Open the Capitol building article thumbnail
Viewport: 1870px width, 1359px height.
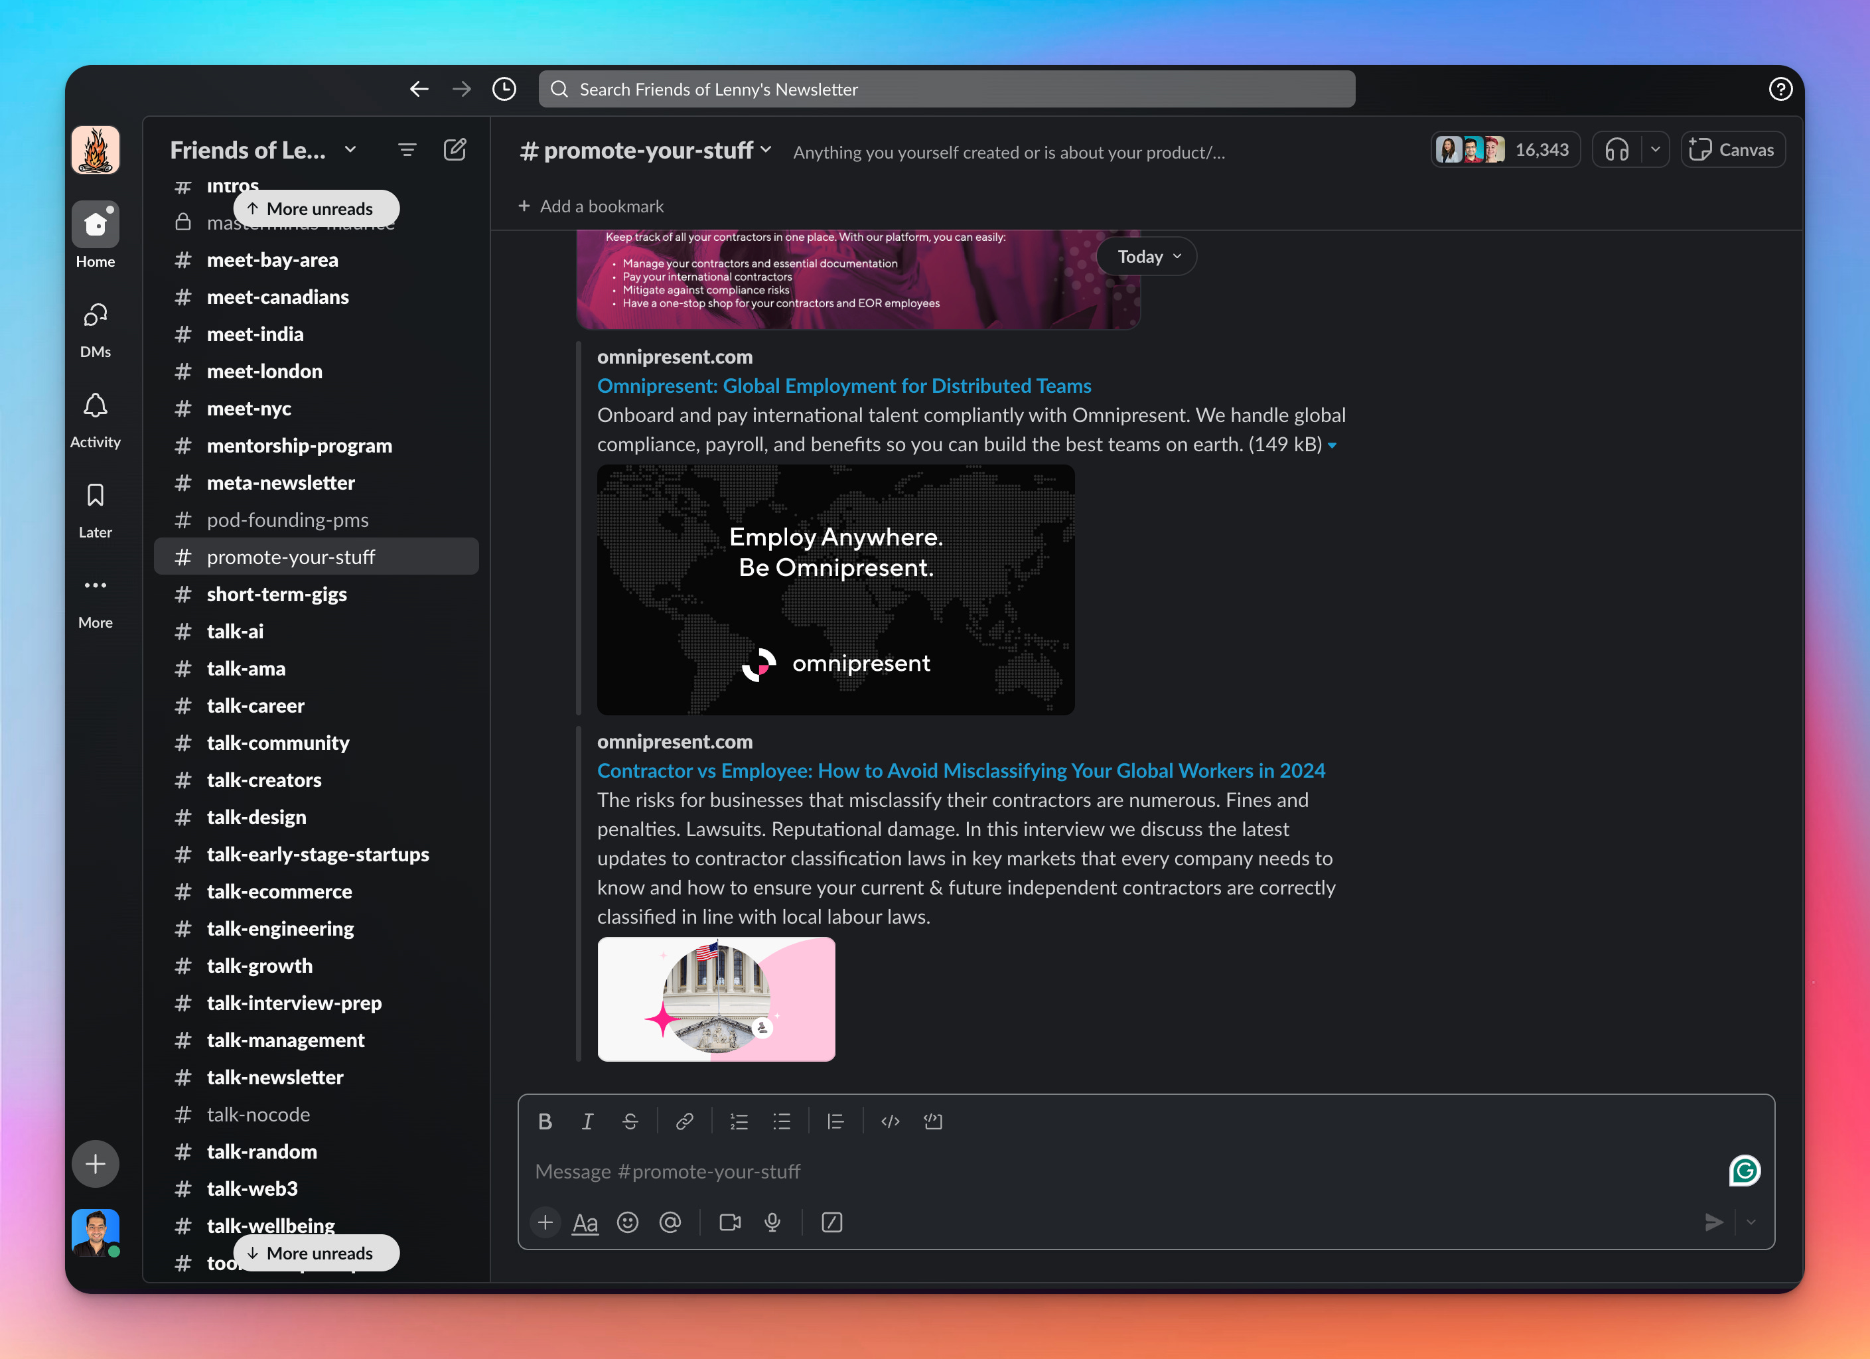(x=715, y=999)
